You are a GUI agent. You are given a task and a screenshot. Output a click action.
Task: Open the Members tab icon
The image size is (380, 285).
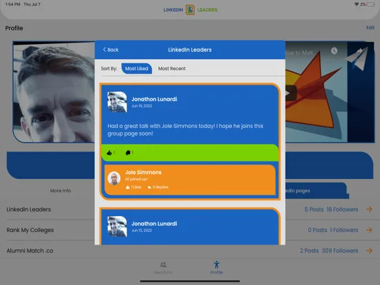coord(163,264)
